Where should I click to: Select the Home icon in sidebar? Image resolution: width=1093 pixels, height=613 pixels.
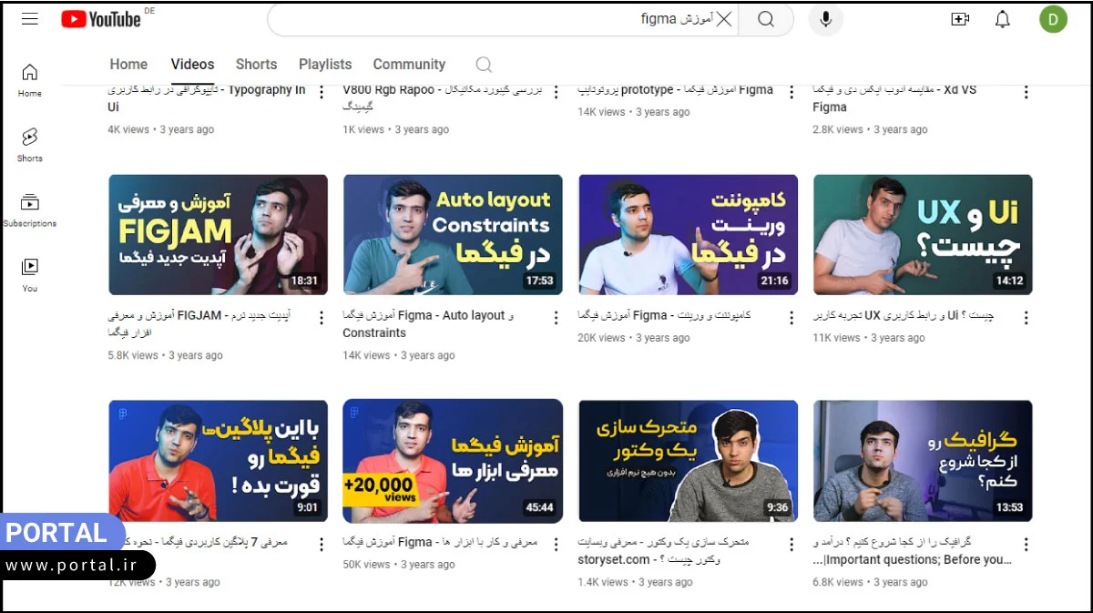point(29,71)
